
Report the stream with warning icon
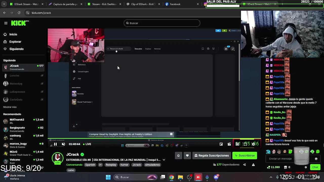253,165
